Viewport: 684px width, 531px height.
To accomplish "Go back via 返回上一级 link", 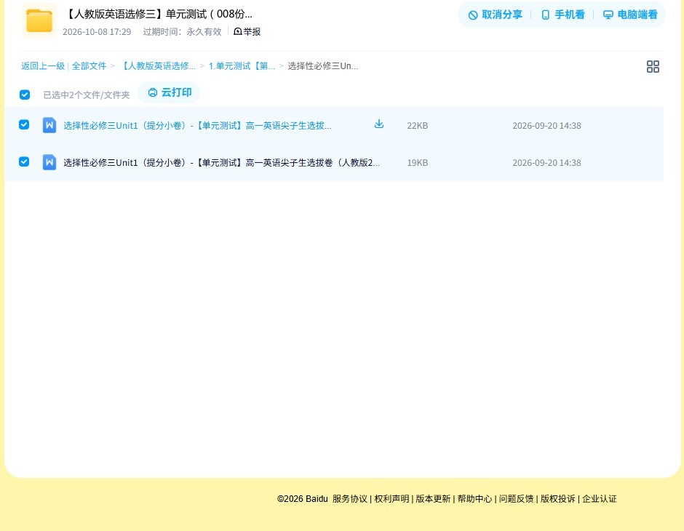I will click(x=43, y=66).
